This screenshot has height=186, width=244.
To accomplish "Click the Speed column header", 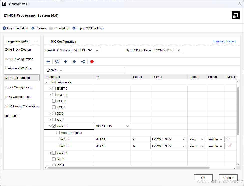I will [x=197, y=77].
